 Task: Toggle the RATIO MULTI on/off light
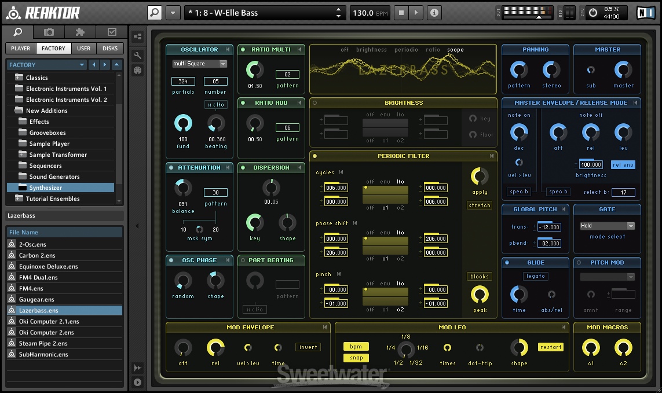point(243,49)
